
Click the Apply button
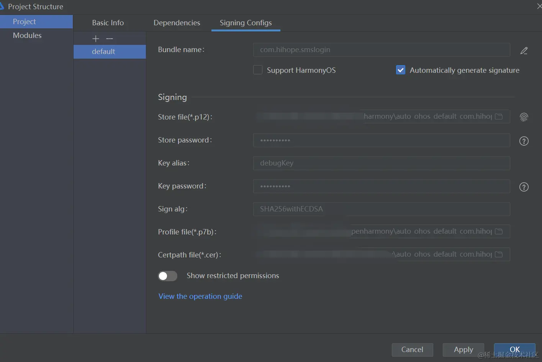pyautogui.click(x=463, y=350)
